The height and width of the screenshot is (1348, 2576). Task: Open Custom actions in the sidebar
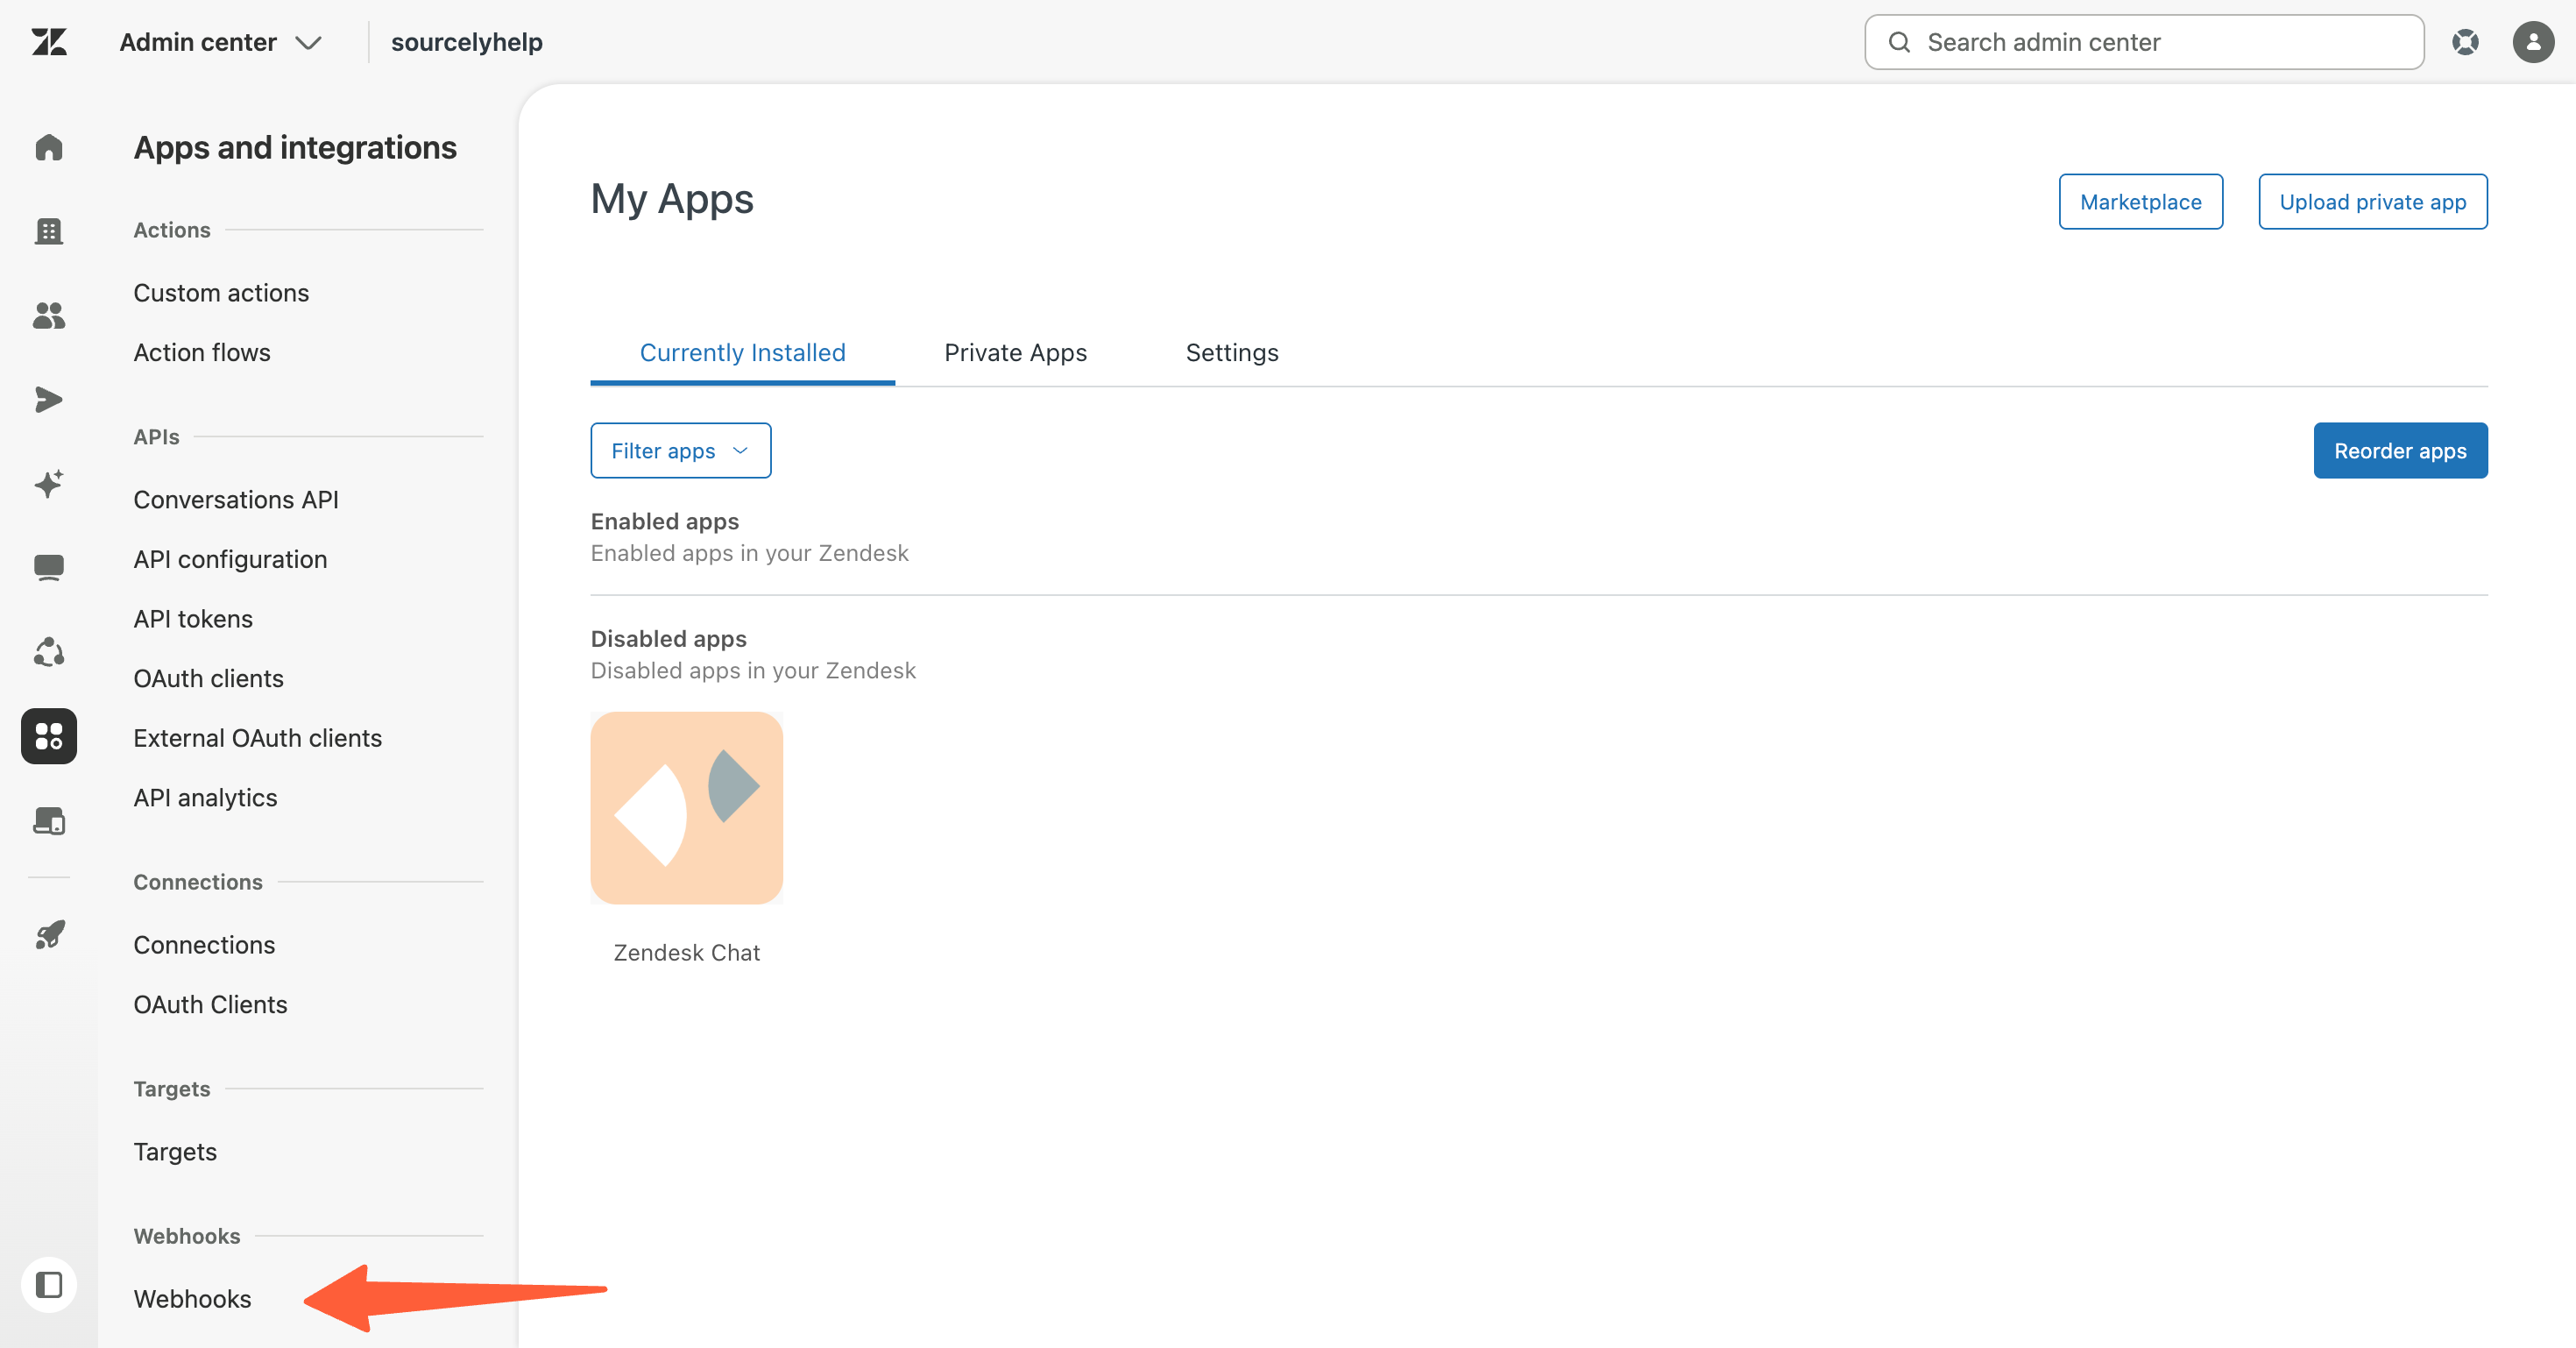pos(221,293)
